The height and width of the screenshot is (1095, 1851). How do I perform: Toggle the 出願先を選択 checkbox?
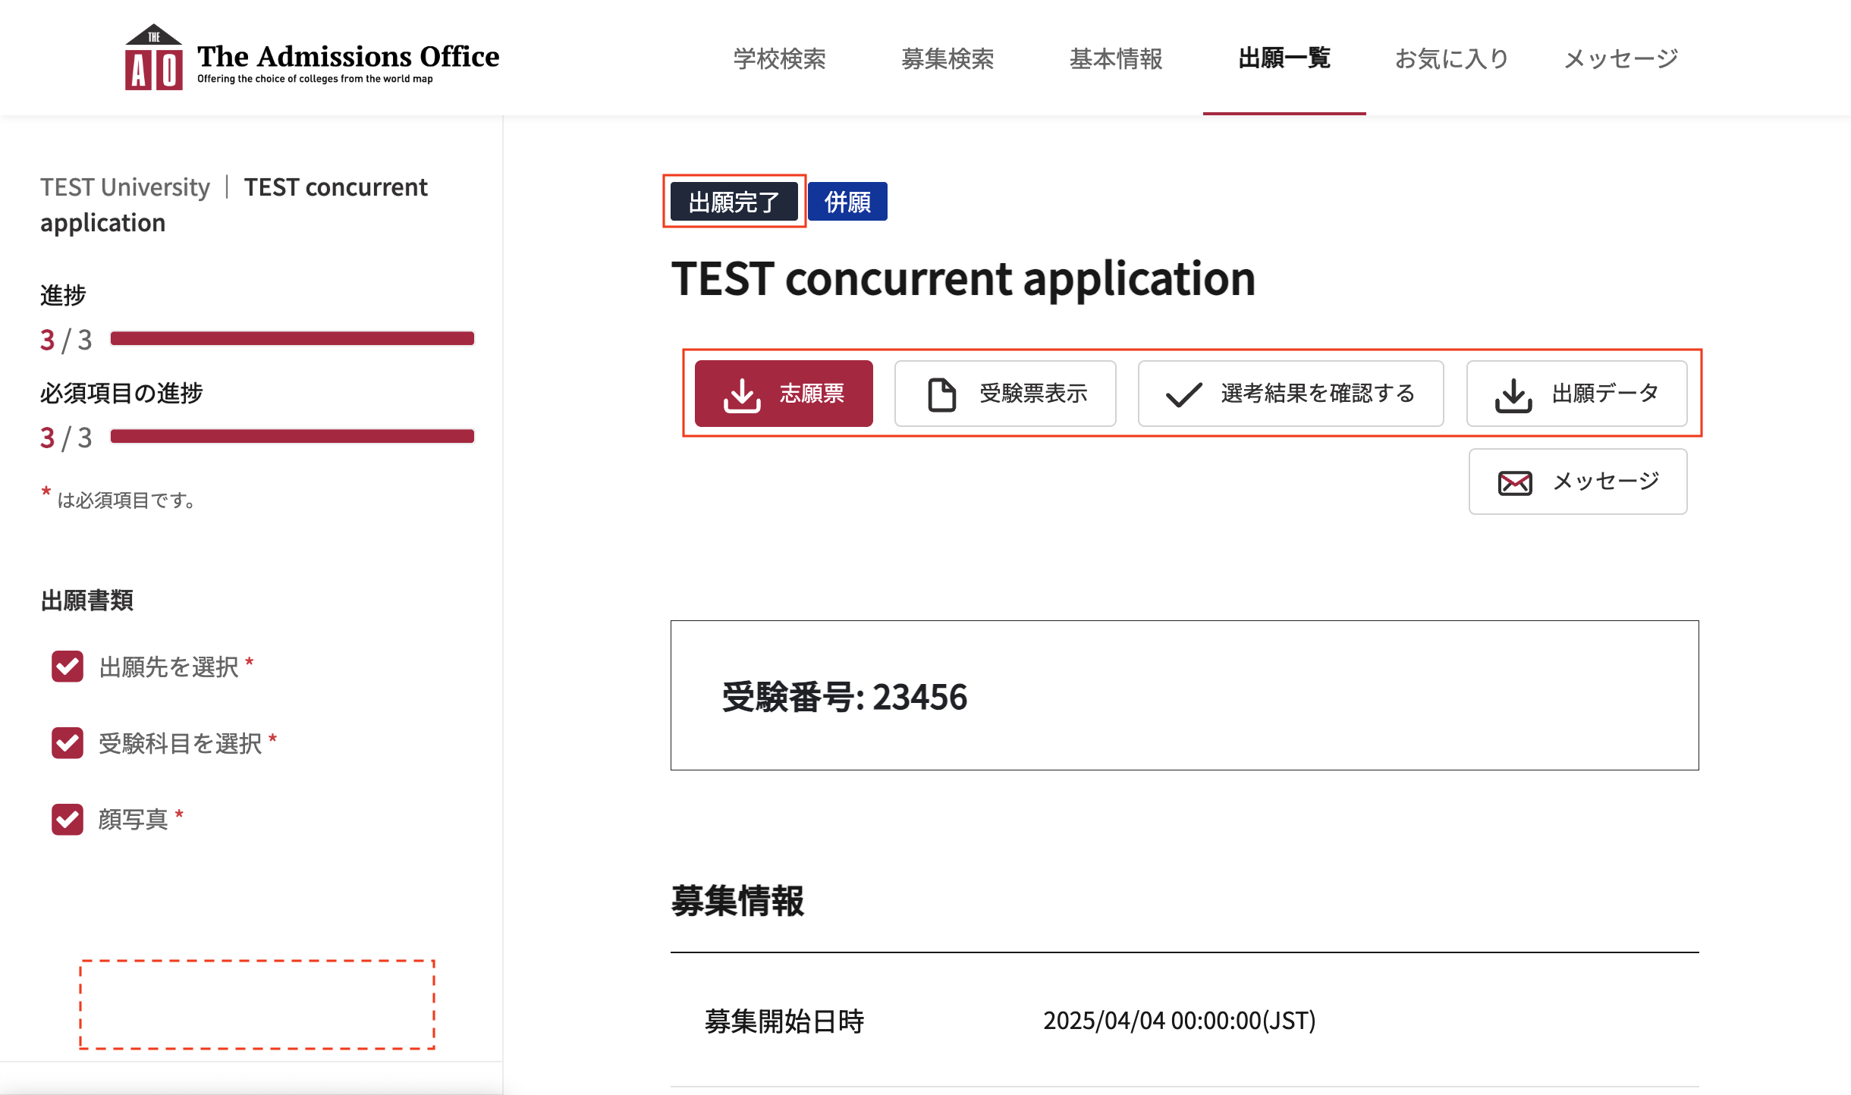(68, 667)
